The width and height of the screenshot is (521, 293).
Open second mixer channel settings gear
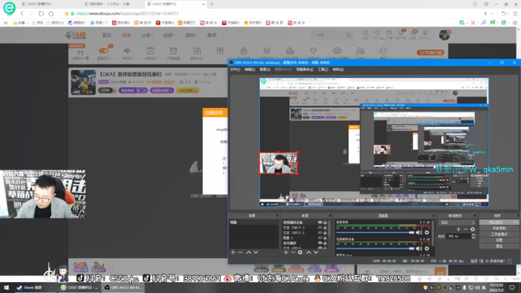427,249
